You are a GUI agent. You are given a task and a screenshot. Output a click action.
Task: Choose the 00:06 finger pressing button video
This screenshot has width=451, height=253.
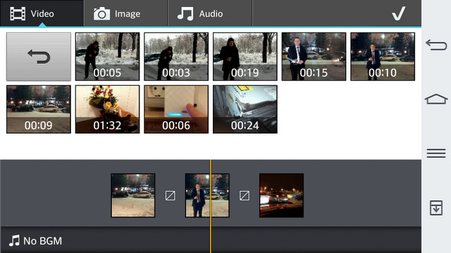click(176, 109)
